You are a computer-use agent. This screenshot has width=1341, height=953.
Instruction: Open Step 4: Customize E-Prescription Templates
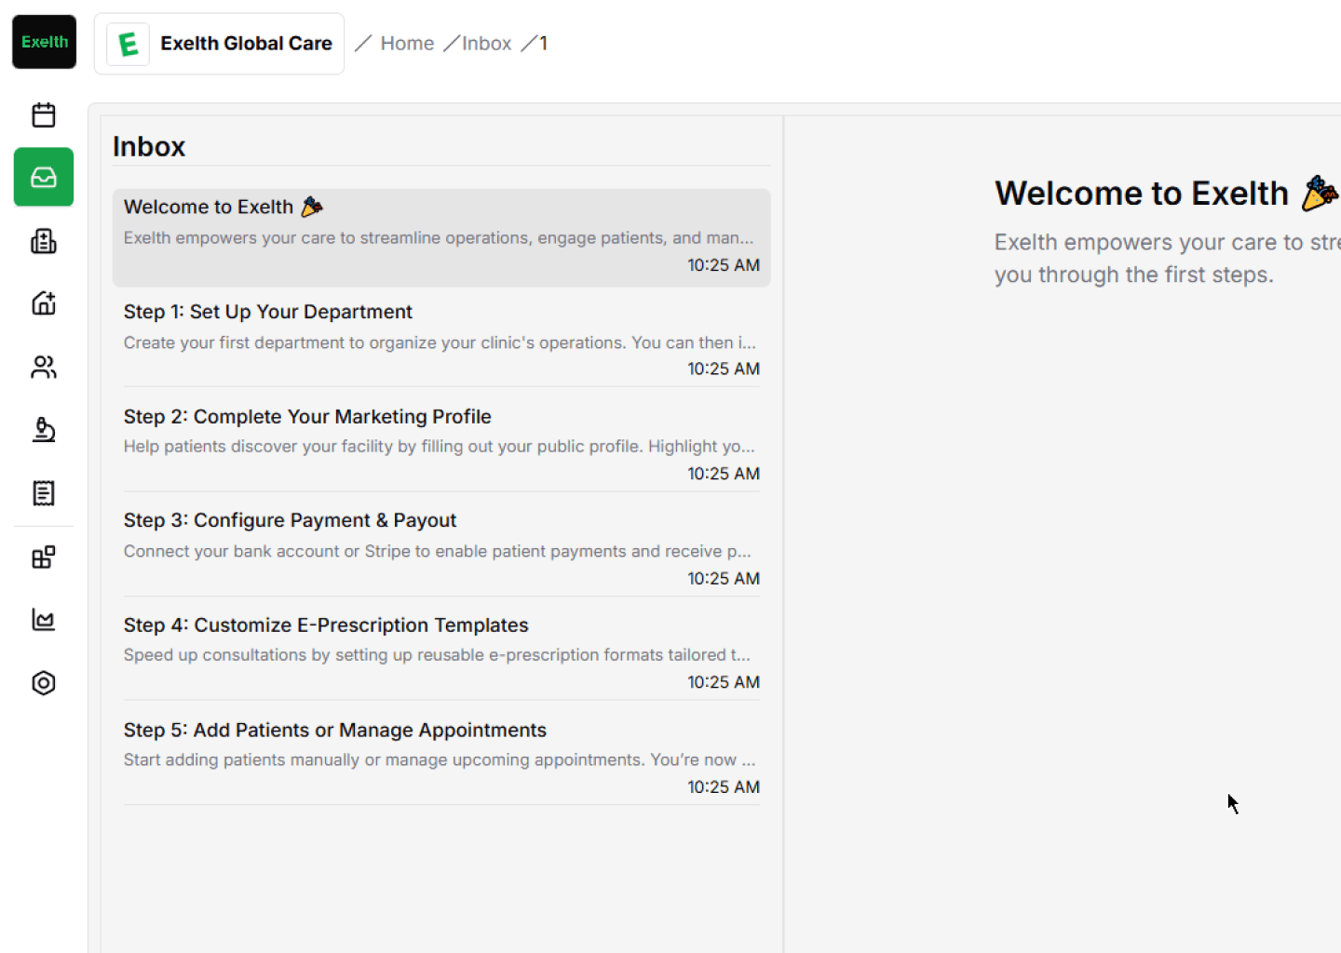441,653
